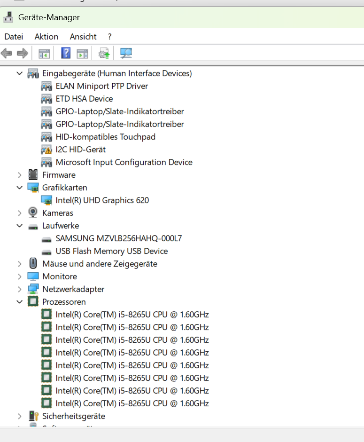Click the Sicherheitsgeräte key icon
Viewport: 364px width, 442px height.
click(33, 416)
